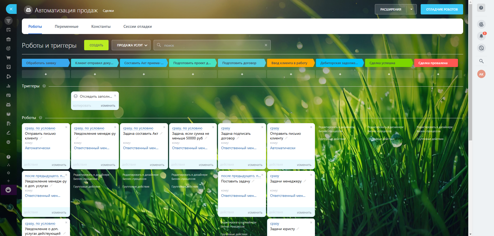Open Автоматически recipient on first Отправить письмо robot
This screenshot has width=494, height=236.
38,148
